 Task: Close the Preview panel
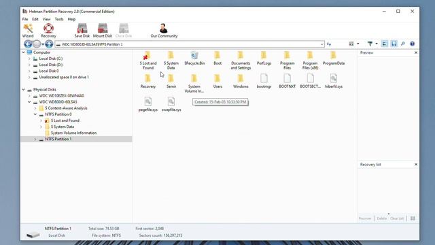416,52
